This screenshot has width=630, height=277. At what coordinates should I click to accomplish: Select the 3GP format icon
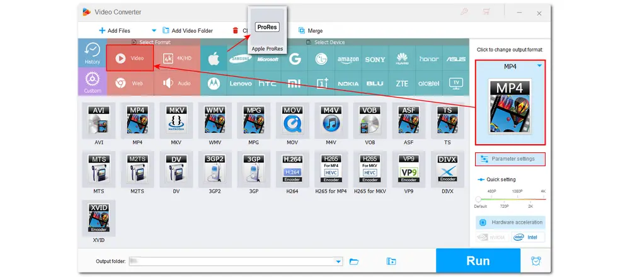(253, 169)
